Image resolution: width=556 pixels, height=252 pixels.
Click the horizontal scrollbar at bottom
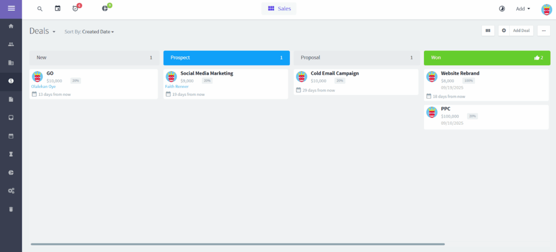click(237, 244)
